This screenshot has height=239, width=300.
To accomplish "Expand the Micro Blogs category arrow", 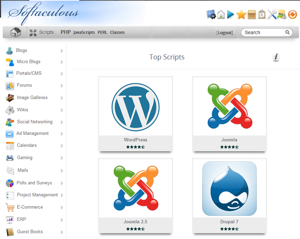I will 62,62.
